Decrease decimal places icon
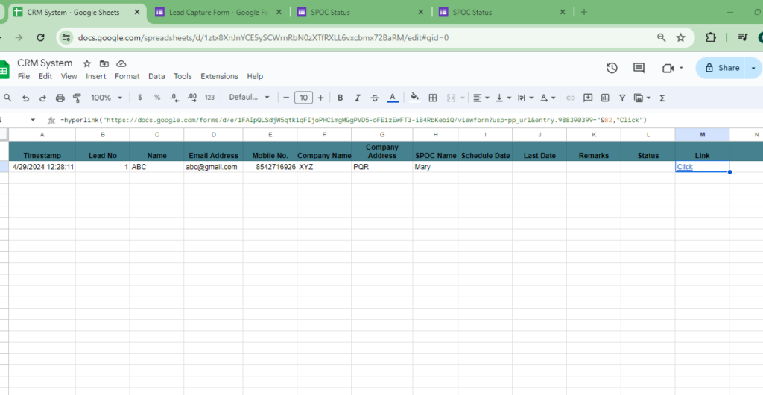The image size is (763, 395). pos(174,98)
